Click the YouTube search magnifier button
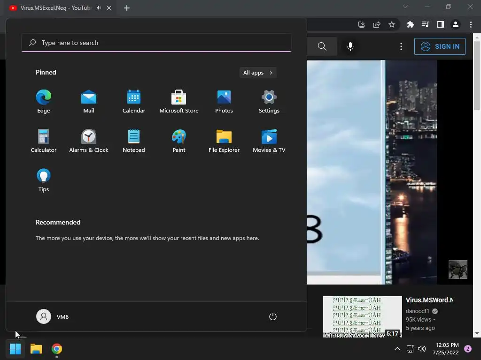This screenshot has height=360, width=481. pyautogui.click(x=322, y=46)
